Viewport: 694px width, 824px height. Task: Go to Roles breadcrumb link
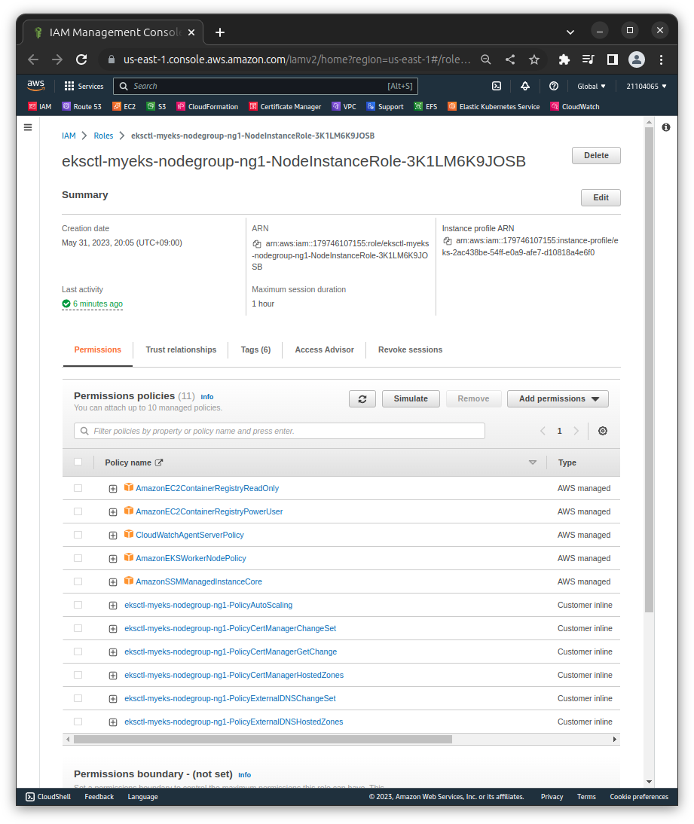pos(103,136)
